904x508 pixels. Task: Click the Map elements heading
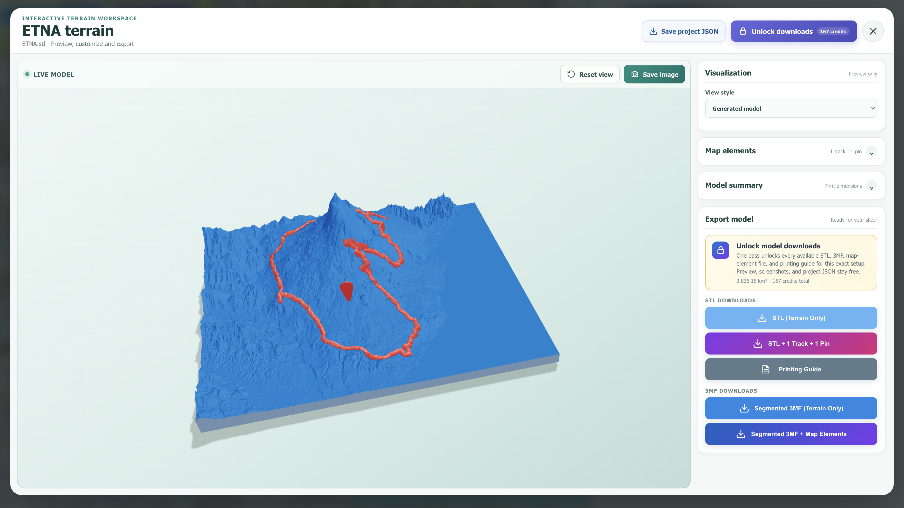tap(730, 151)
